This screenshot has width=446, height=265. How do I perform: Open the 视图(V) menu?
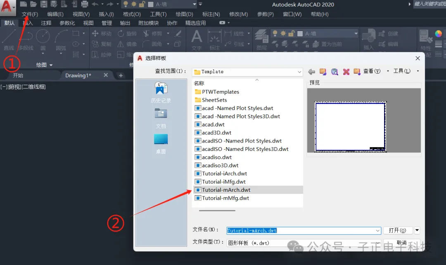tap(81, 14)
